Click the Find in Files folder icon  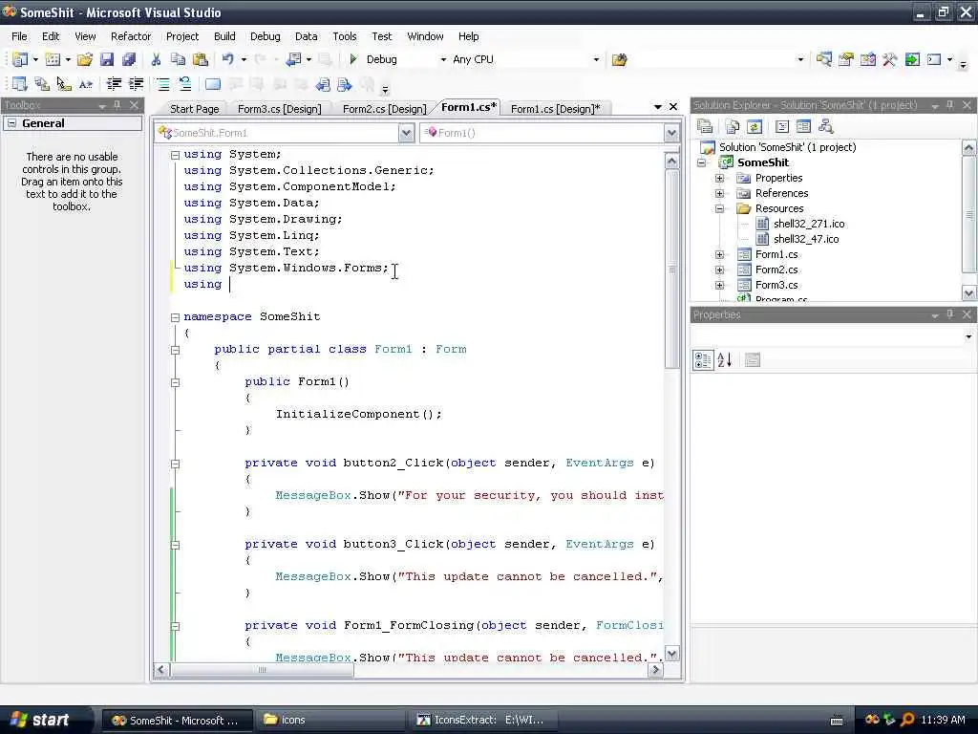click(619, 60)
